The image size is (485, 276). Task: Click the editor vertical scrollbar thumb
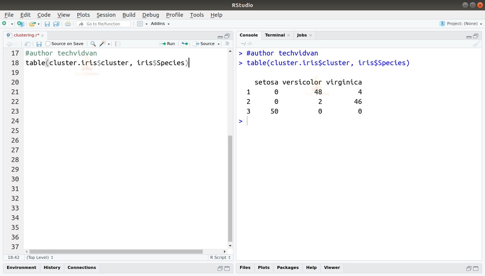[230, 189]
